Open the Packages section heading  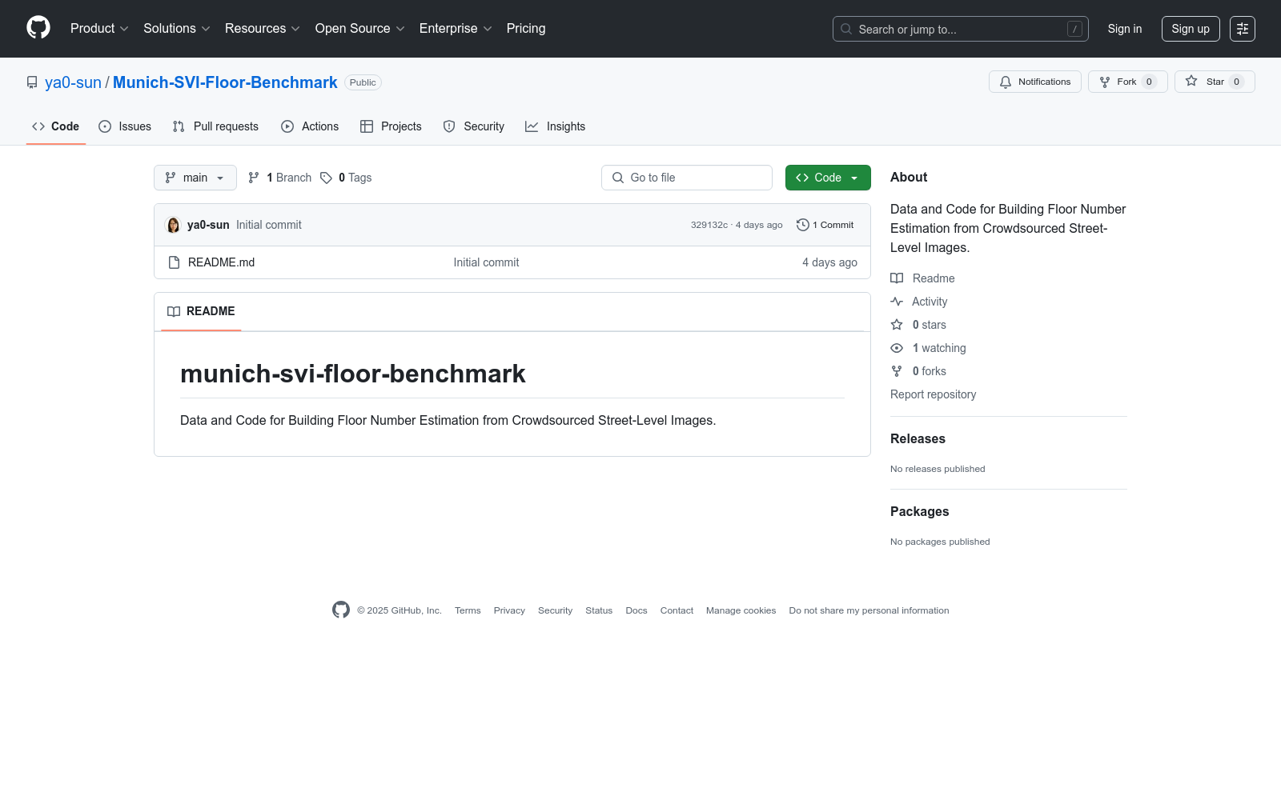pyautogui.click(x=920, y=511)
